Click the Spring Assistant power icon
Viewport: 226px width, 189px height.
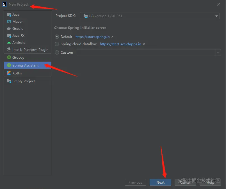tap(9, 65)
